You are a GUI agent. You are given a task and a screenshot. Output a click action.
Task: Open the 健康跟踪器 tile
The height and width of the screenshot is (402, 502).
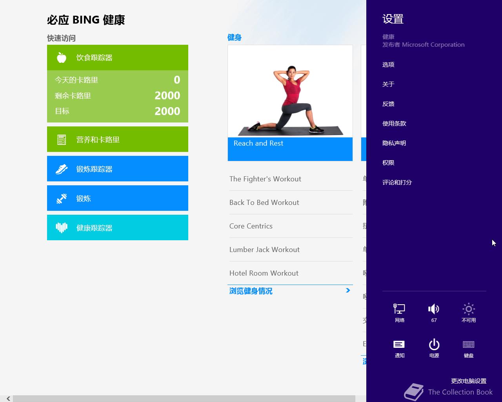pos(118,228)
